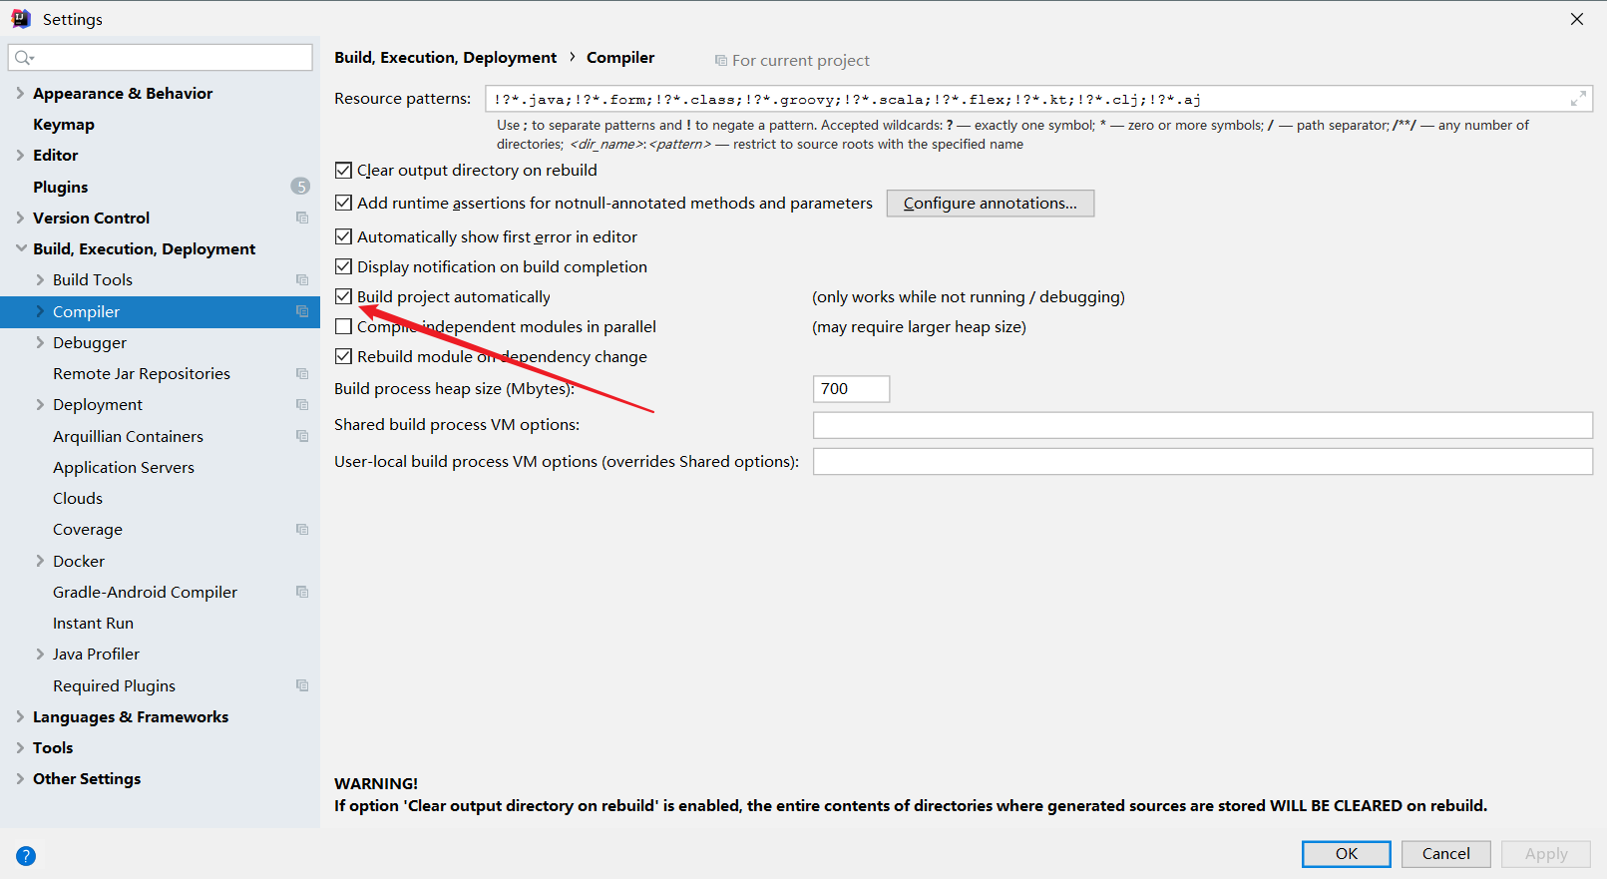Expand the Debugger node
This screenshot has width=1607, height=879.
pos(40,342)
